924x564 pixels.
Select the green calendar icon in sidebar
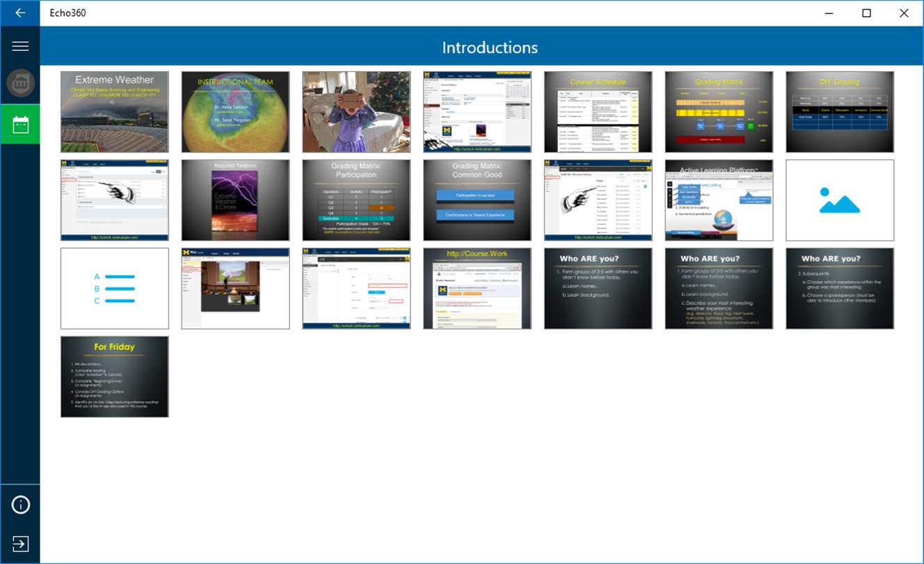[20, 125]
